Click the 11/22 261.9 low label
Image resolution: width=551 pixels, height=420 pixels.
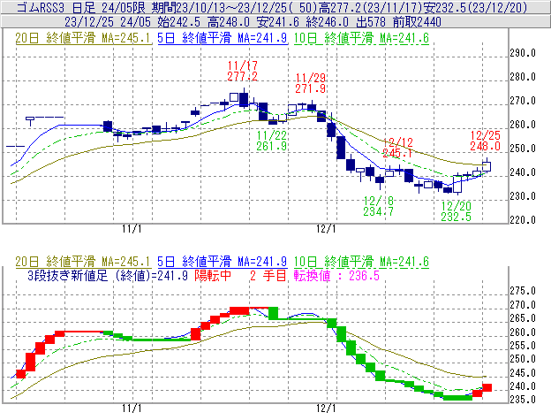coord(272,141)
